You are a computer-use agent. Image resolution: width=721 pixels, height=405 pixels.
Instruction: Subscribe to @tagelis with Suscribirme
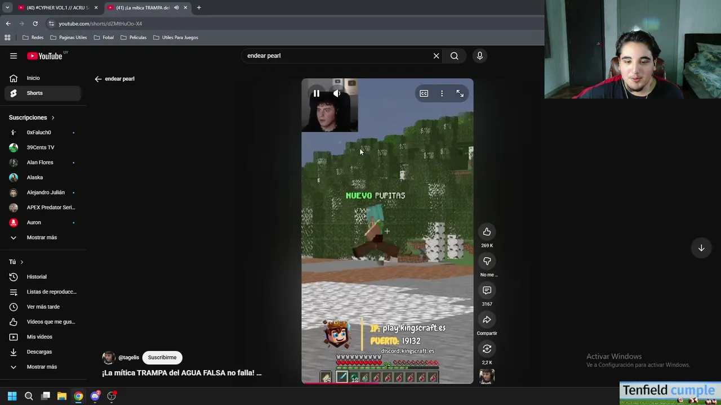162,357
